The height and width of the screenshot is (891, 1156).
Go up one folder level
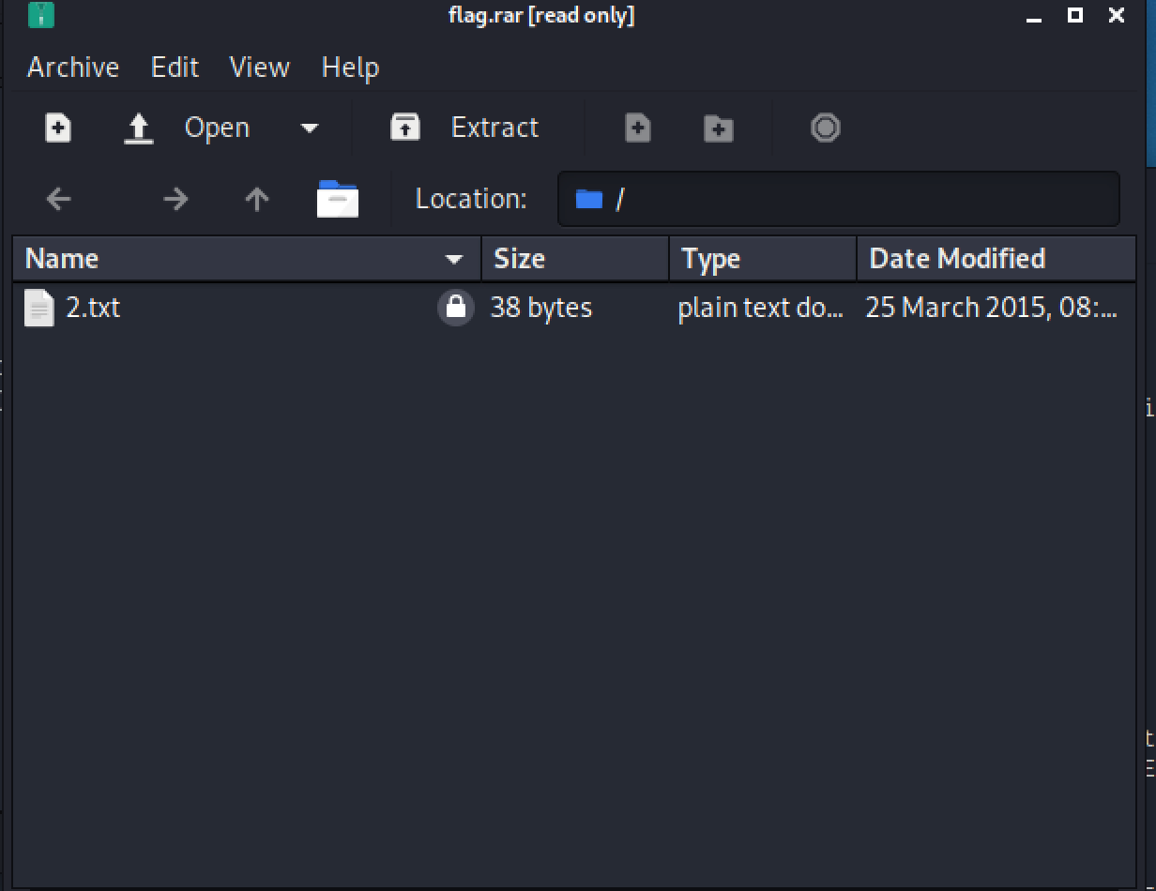255,198
